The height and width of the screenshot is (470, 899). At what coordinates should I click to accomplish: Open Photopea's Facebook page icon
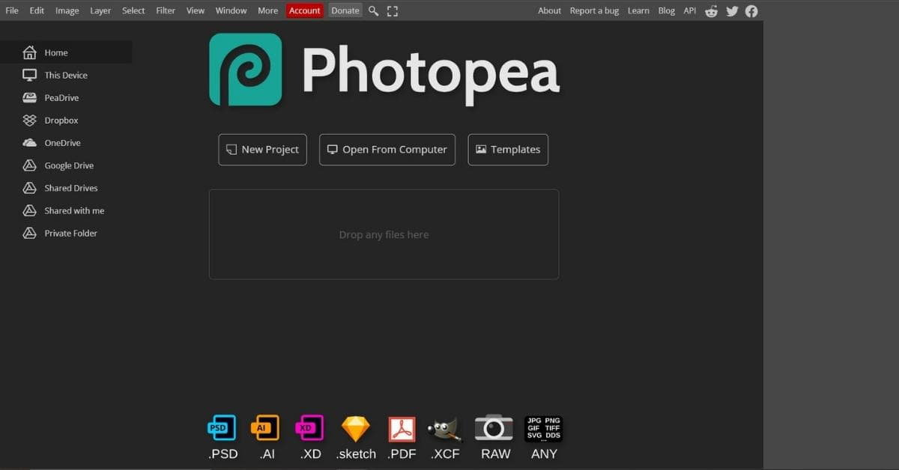pyautogui.click(x=751, y=10)
